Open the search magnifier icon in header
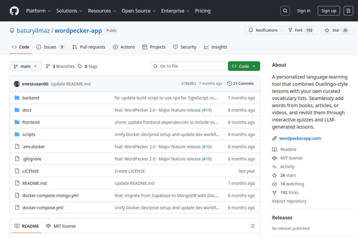Screen dimensions: 358x238 (x=285, y=11)
